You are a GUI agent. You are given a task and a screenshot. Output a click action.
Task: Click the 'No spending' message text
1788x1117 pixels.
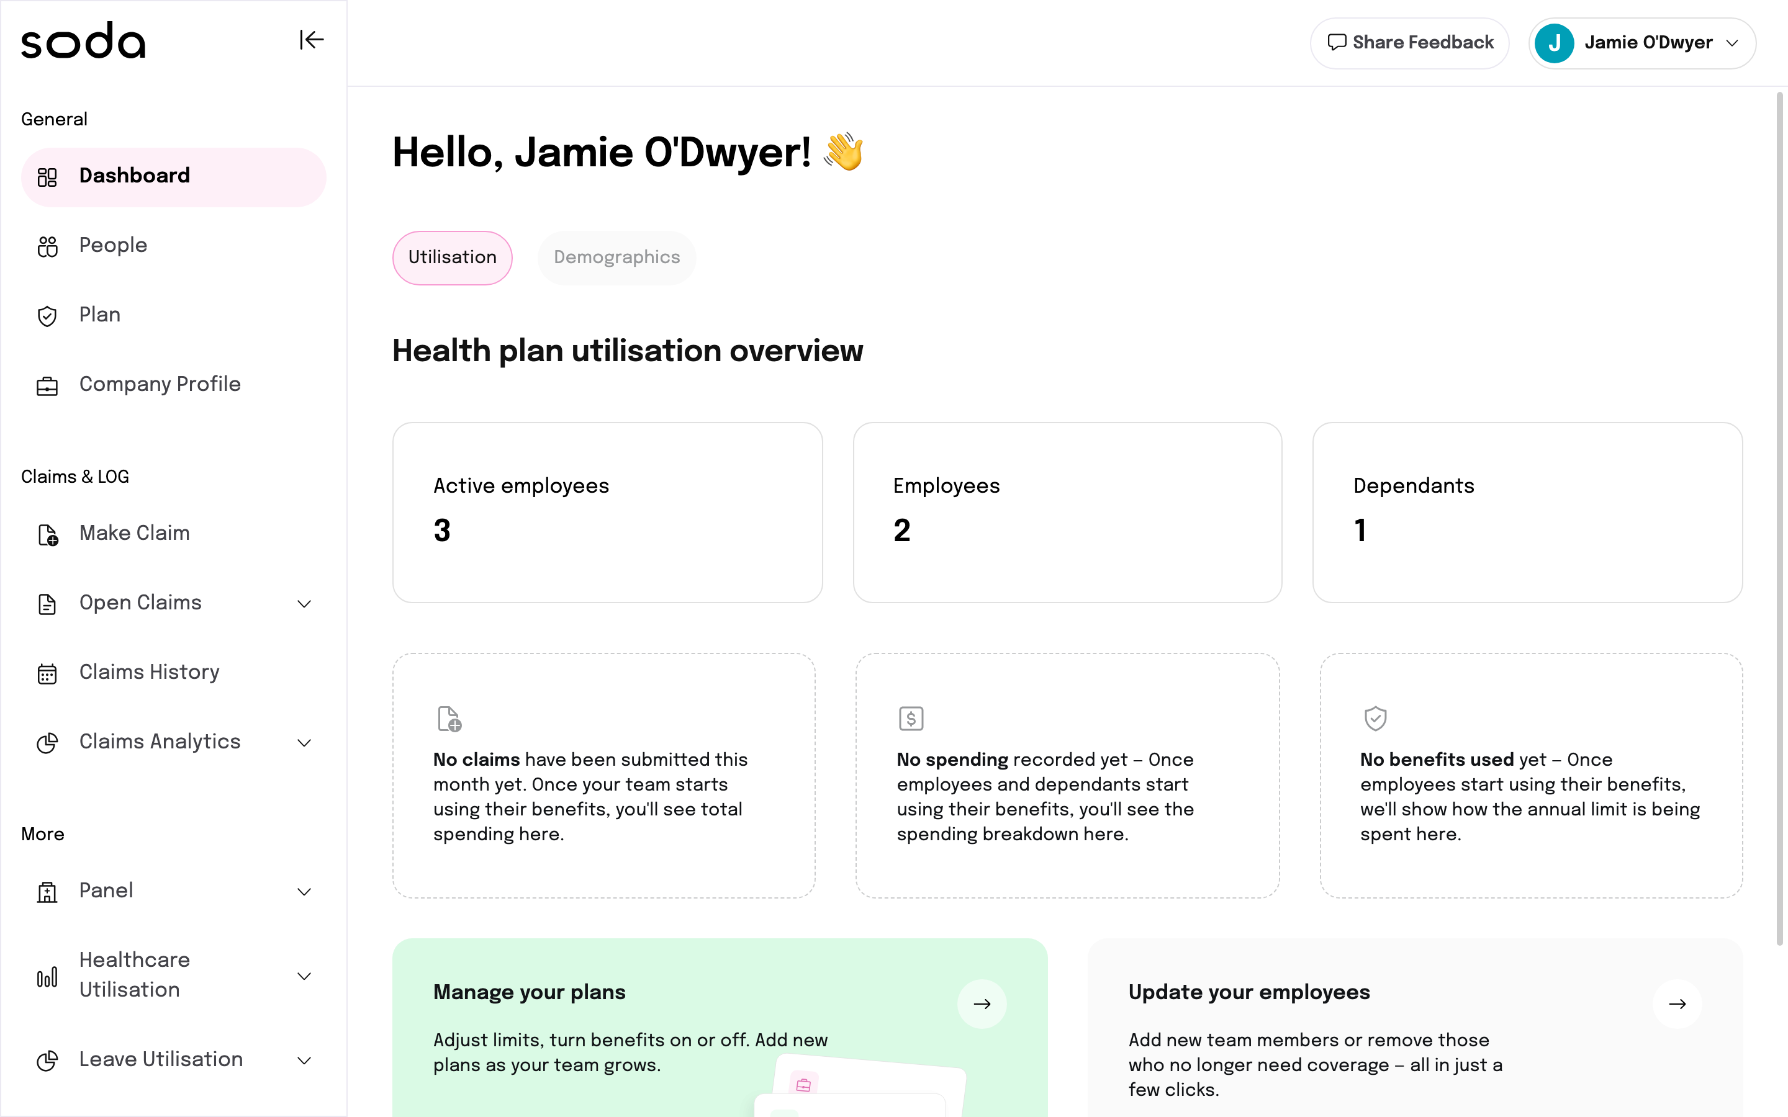[x=1045, y=797]
